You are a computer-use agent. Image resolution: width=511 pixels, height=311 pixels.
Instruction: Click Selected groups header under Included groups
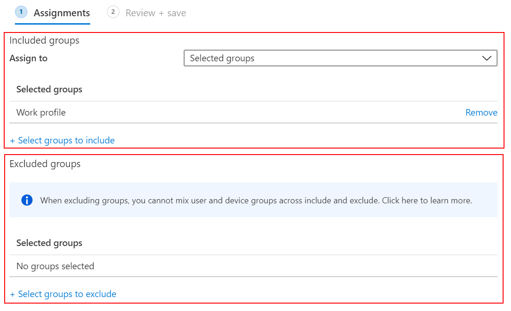49,90
